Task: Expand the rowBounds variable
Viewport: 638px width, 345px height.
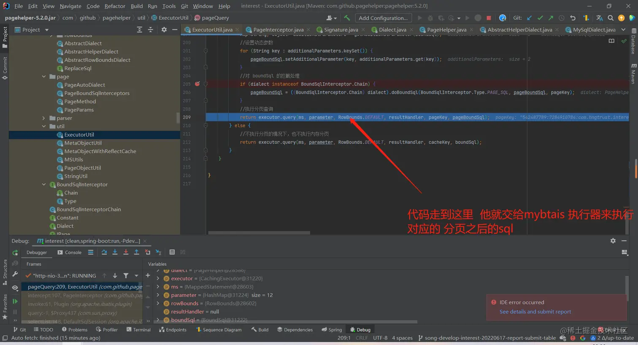Action: [158, 303]
